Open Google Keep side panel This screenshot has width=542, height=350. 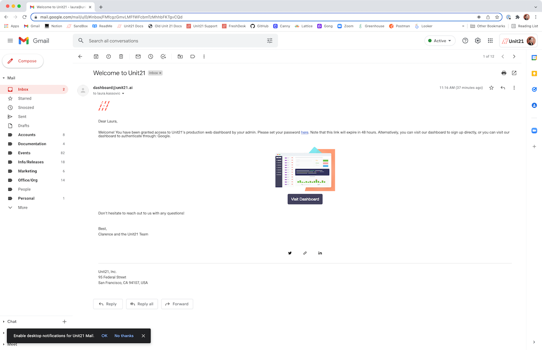(x=534, y=74)
